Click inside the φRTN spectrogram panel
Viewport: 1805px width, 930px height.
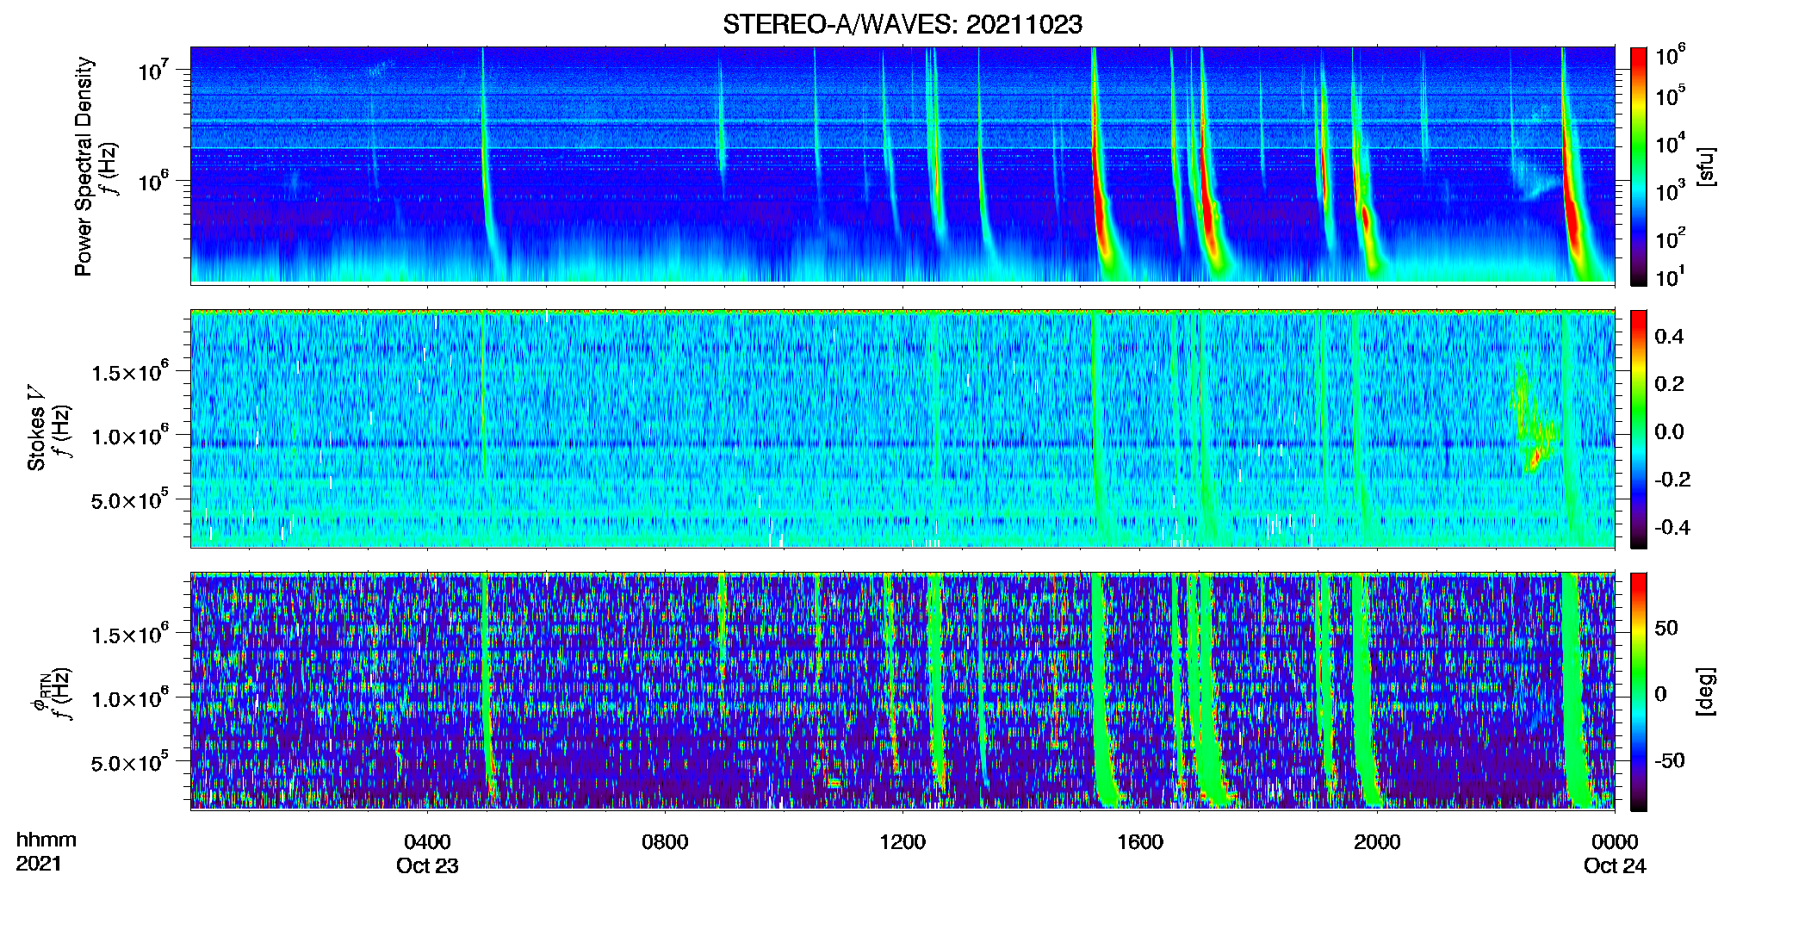point(902,691)
